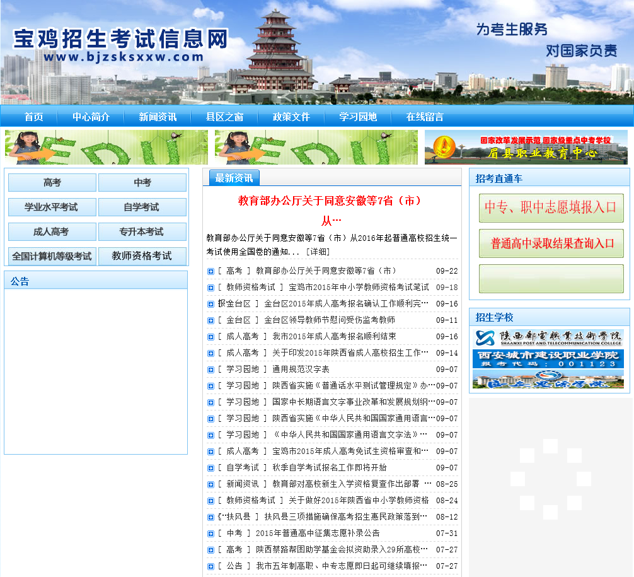Go to 中心简介 in the nav bar
The width and height of the screenshot is (634, 577).
pos(91,117)
